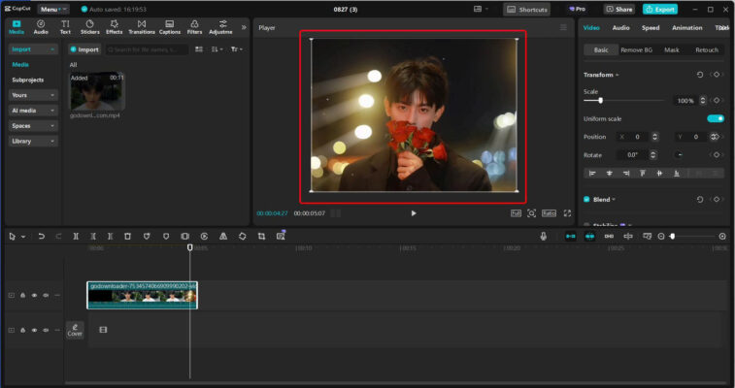The width and height of the screenshot is (735, 388).
Task: Hide the video clip track with the eye icon
Action: [34, 295]
